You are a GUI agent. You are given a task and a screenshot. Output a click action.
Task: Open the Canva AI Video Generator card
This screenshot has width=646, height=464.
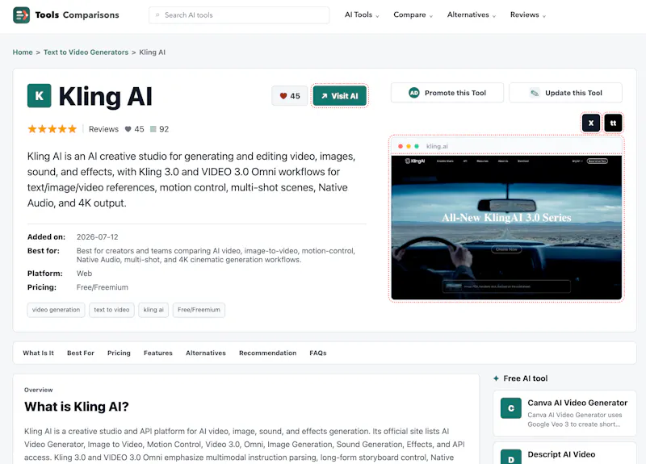[564, 413]
